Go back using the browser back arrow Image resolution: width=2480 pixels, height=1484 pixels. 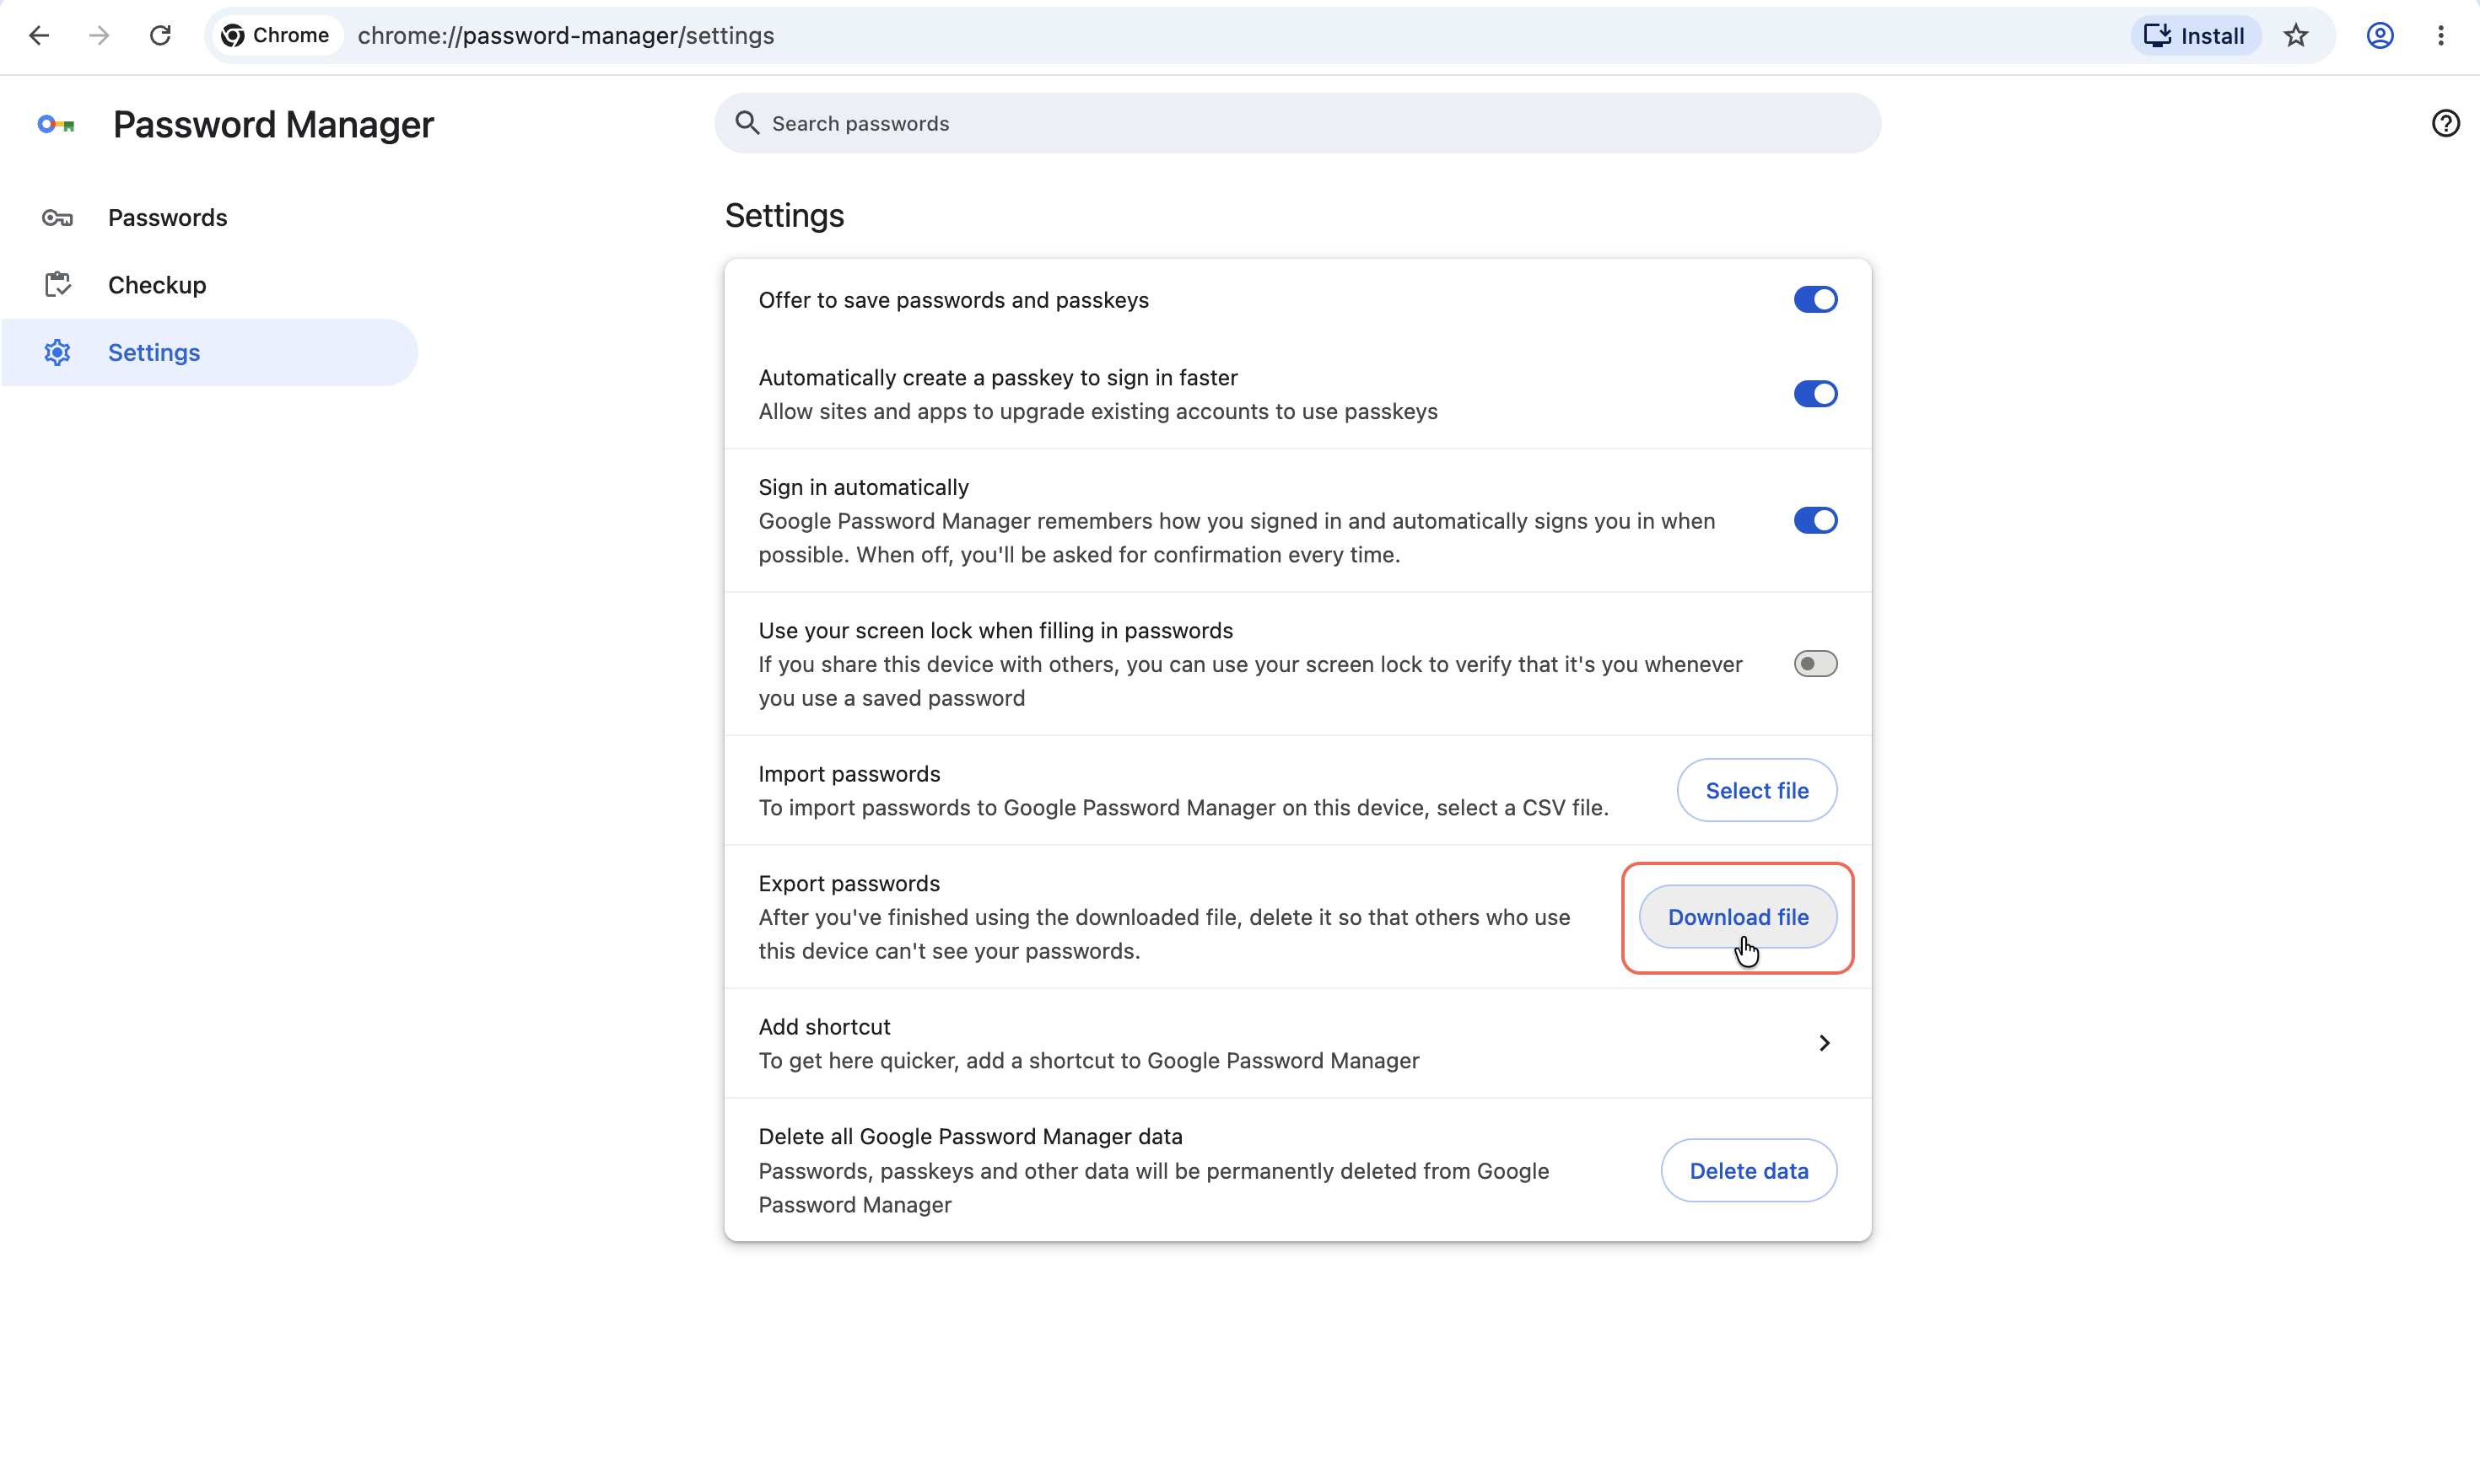38,36
